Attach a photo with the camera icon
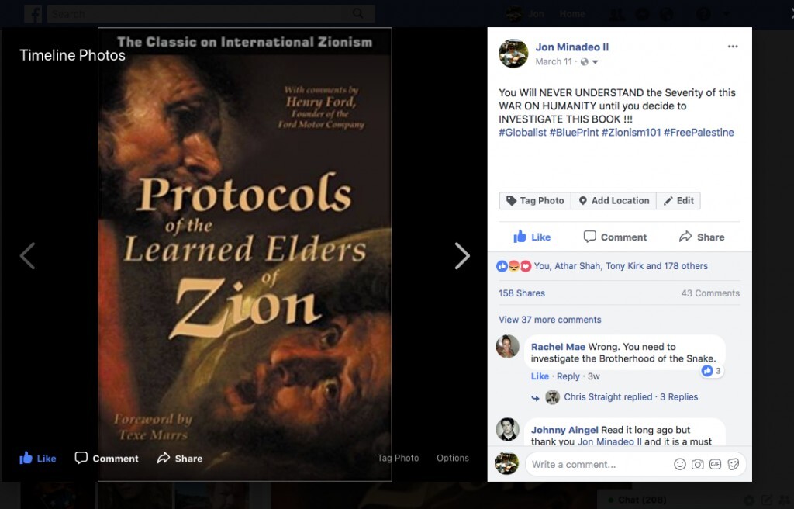Screen dimensions: 794x509 pos(697,465)
